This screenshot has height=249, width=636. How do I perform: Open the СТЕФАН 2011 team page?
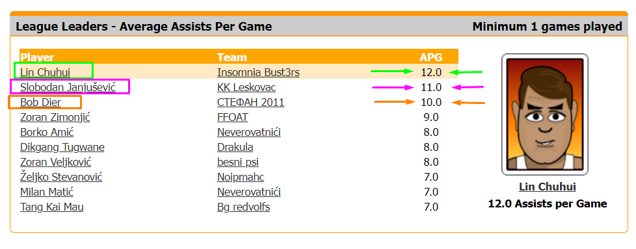pos(250,102)
